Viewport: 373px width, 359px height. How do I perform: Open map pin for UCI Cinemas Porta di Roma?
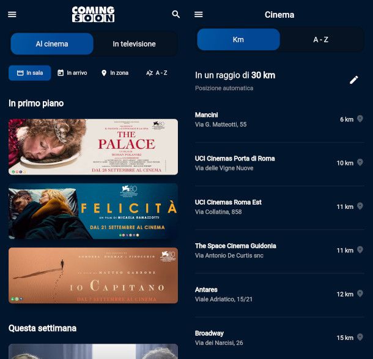tap(360, 162)
